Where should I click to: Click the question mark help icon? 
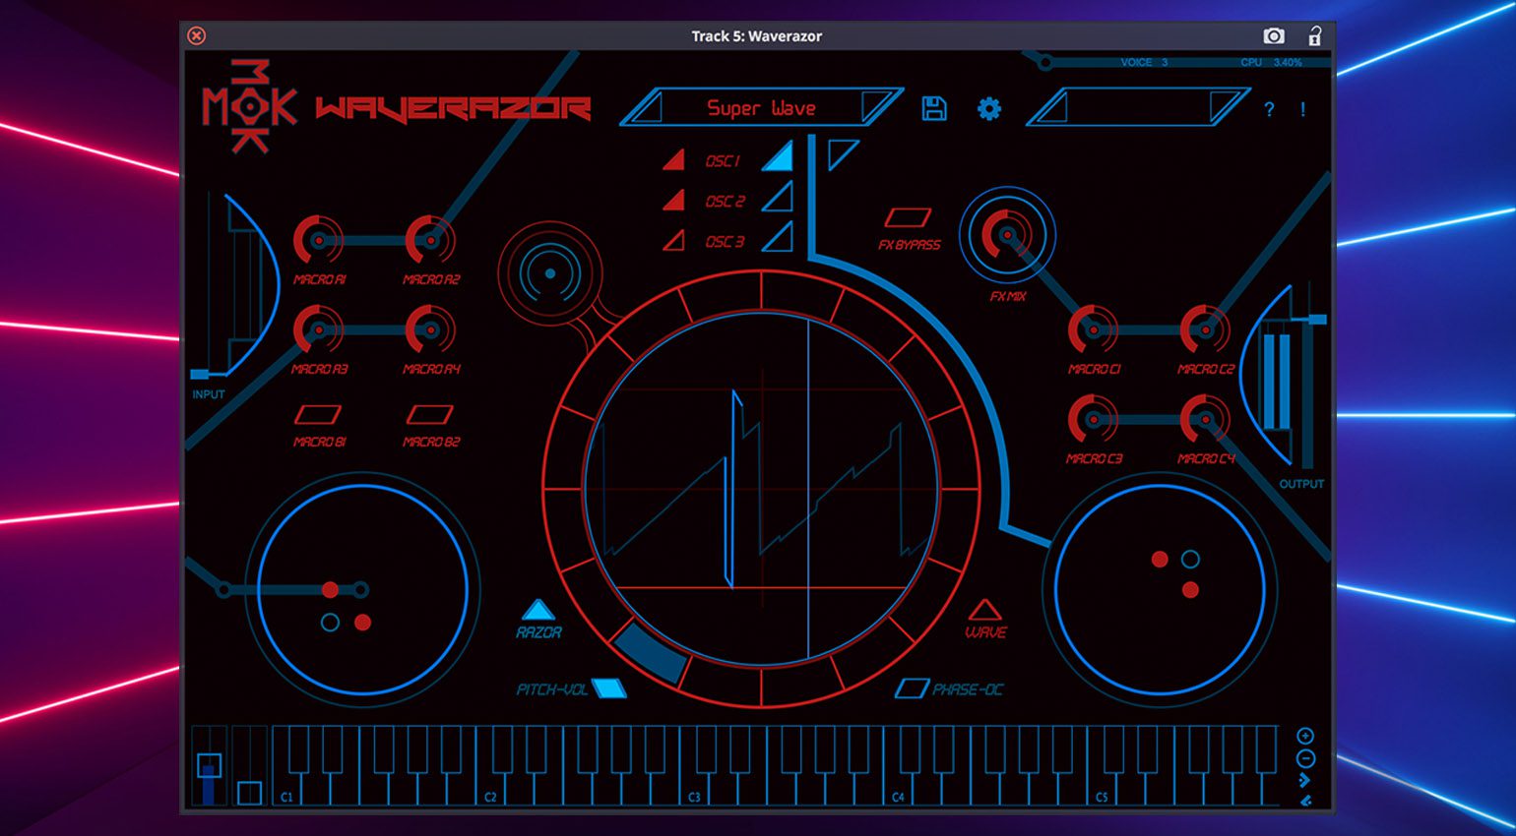[x=1269, y=109]
